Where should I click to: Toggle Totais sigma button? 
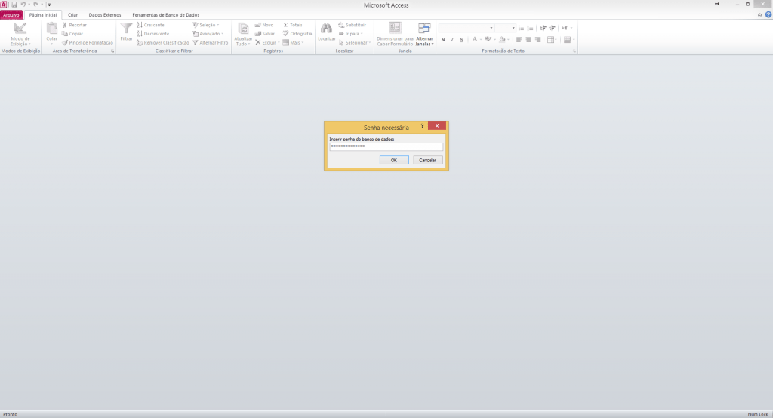coord(293,25)
